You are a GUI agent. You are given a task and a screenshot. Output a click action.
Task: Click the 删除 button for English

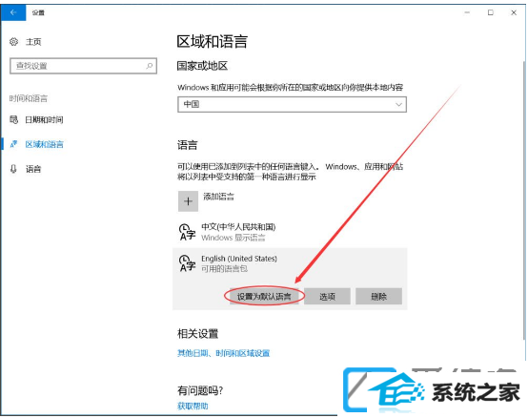click(x=378, y=296)
